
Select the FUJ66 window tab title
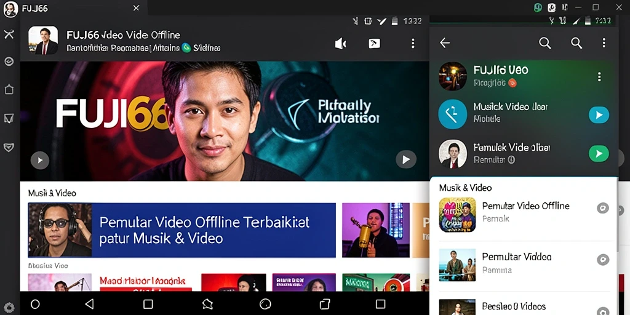pos(34,8)
